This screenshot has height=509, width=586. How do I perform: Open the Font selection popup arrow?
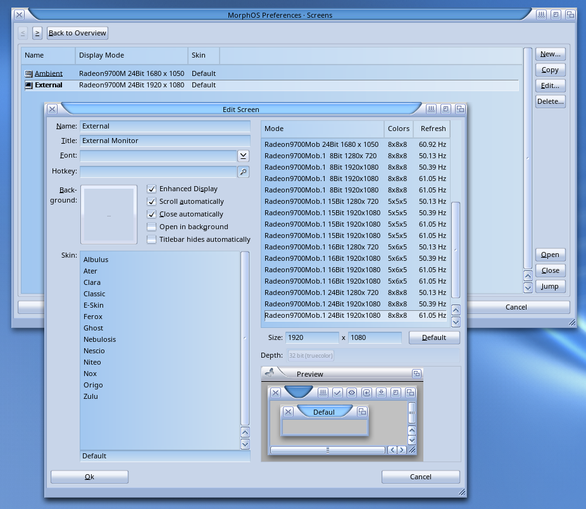(x=243, y=156)
